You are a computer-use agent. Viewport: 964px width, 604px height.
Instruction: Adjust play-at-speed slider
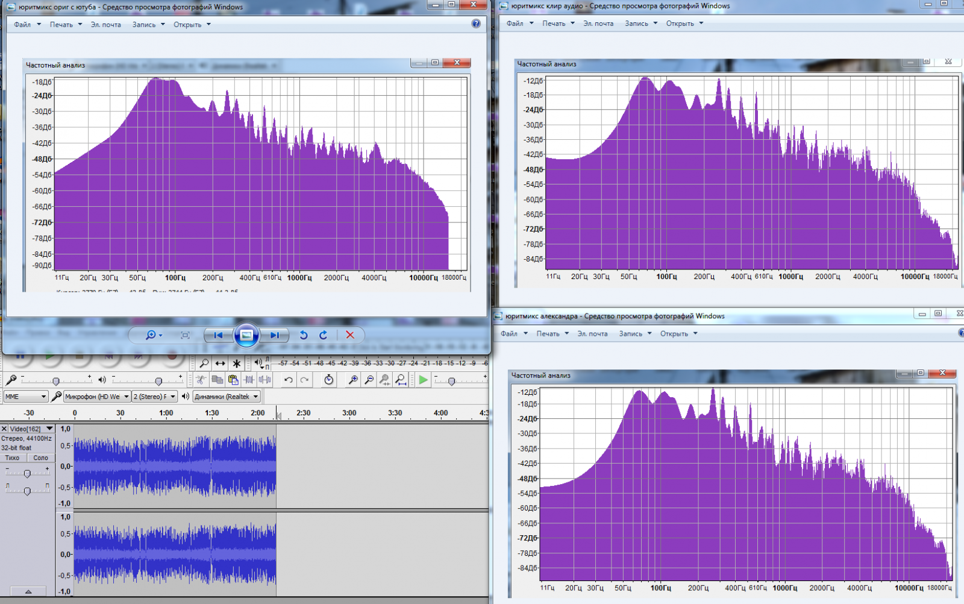pos(451,381)
